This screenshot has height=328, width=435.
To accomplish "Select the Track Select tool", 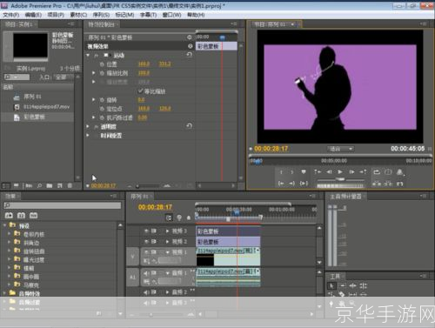I will click(343, 286).
